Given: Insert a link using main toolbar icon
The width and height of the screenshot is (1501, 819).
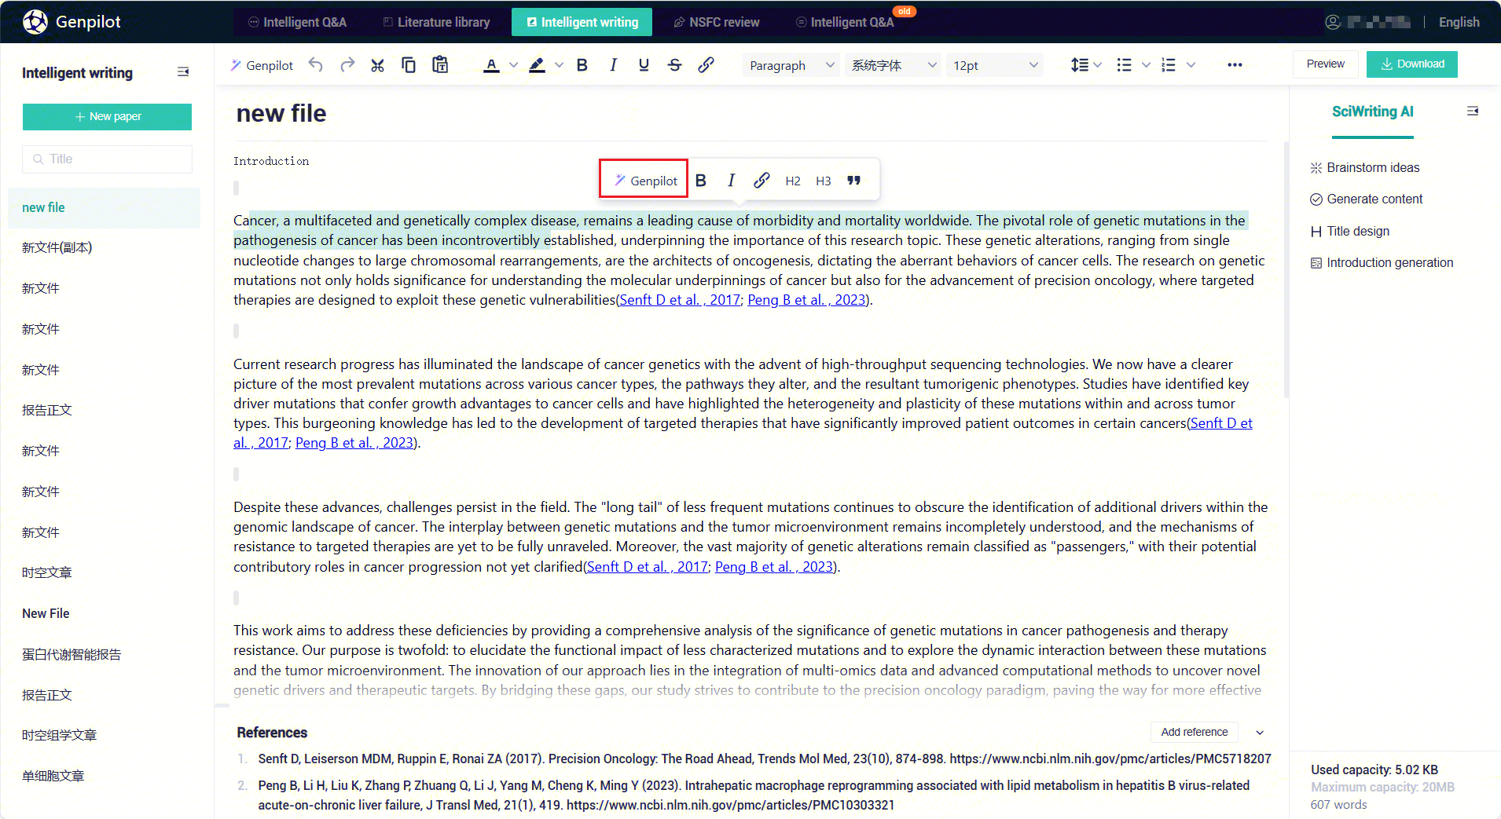Looking at the screenshot, I should [706, 65].
